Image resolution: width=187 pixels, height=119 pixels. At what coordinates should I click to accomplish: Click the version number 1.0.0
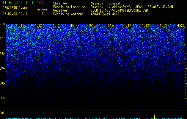pyautogui.click(x=40, y=3)
